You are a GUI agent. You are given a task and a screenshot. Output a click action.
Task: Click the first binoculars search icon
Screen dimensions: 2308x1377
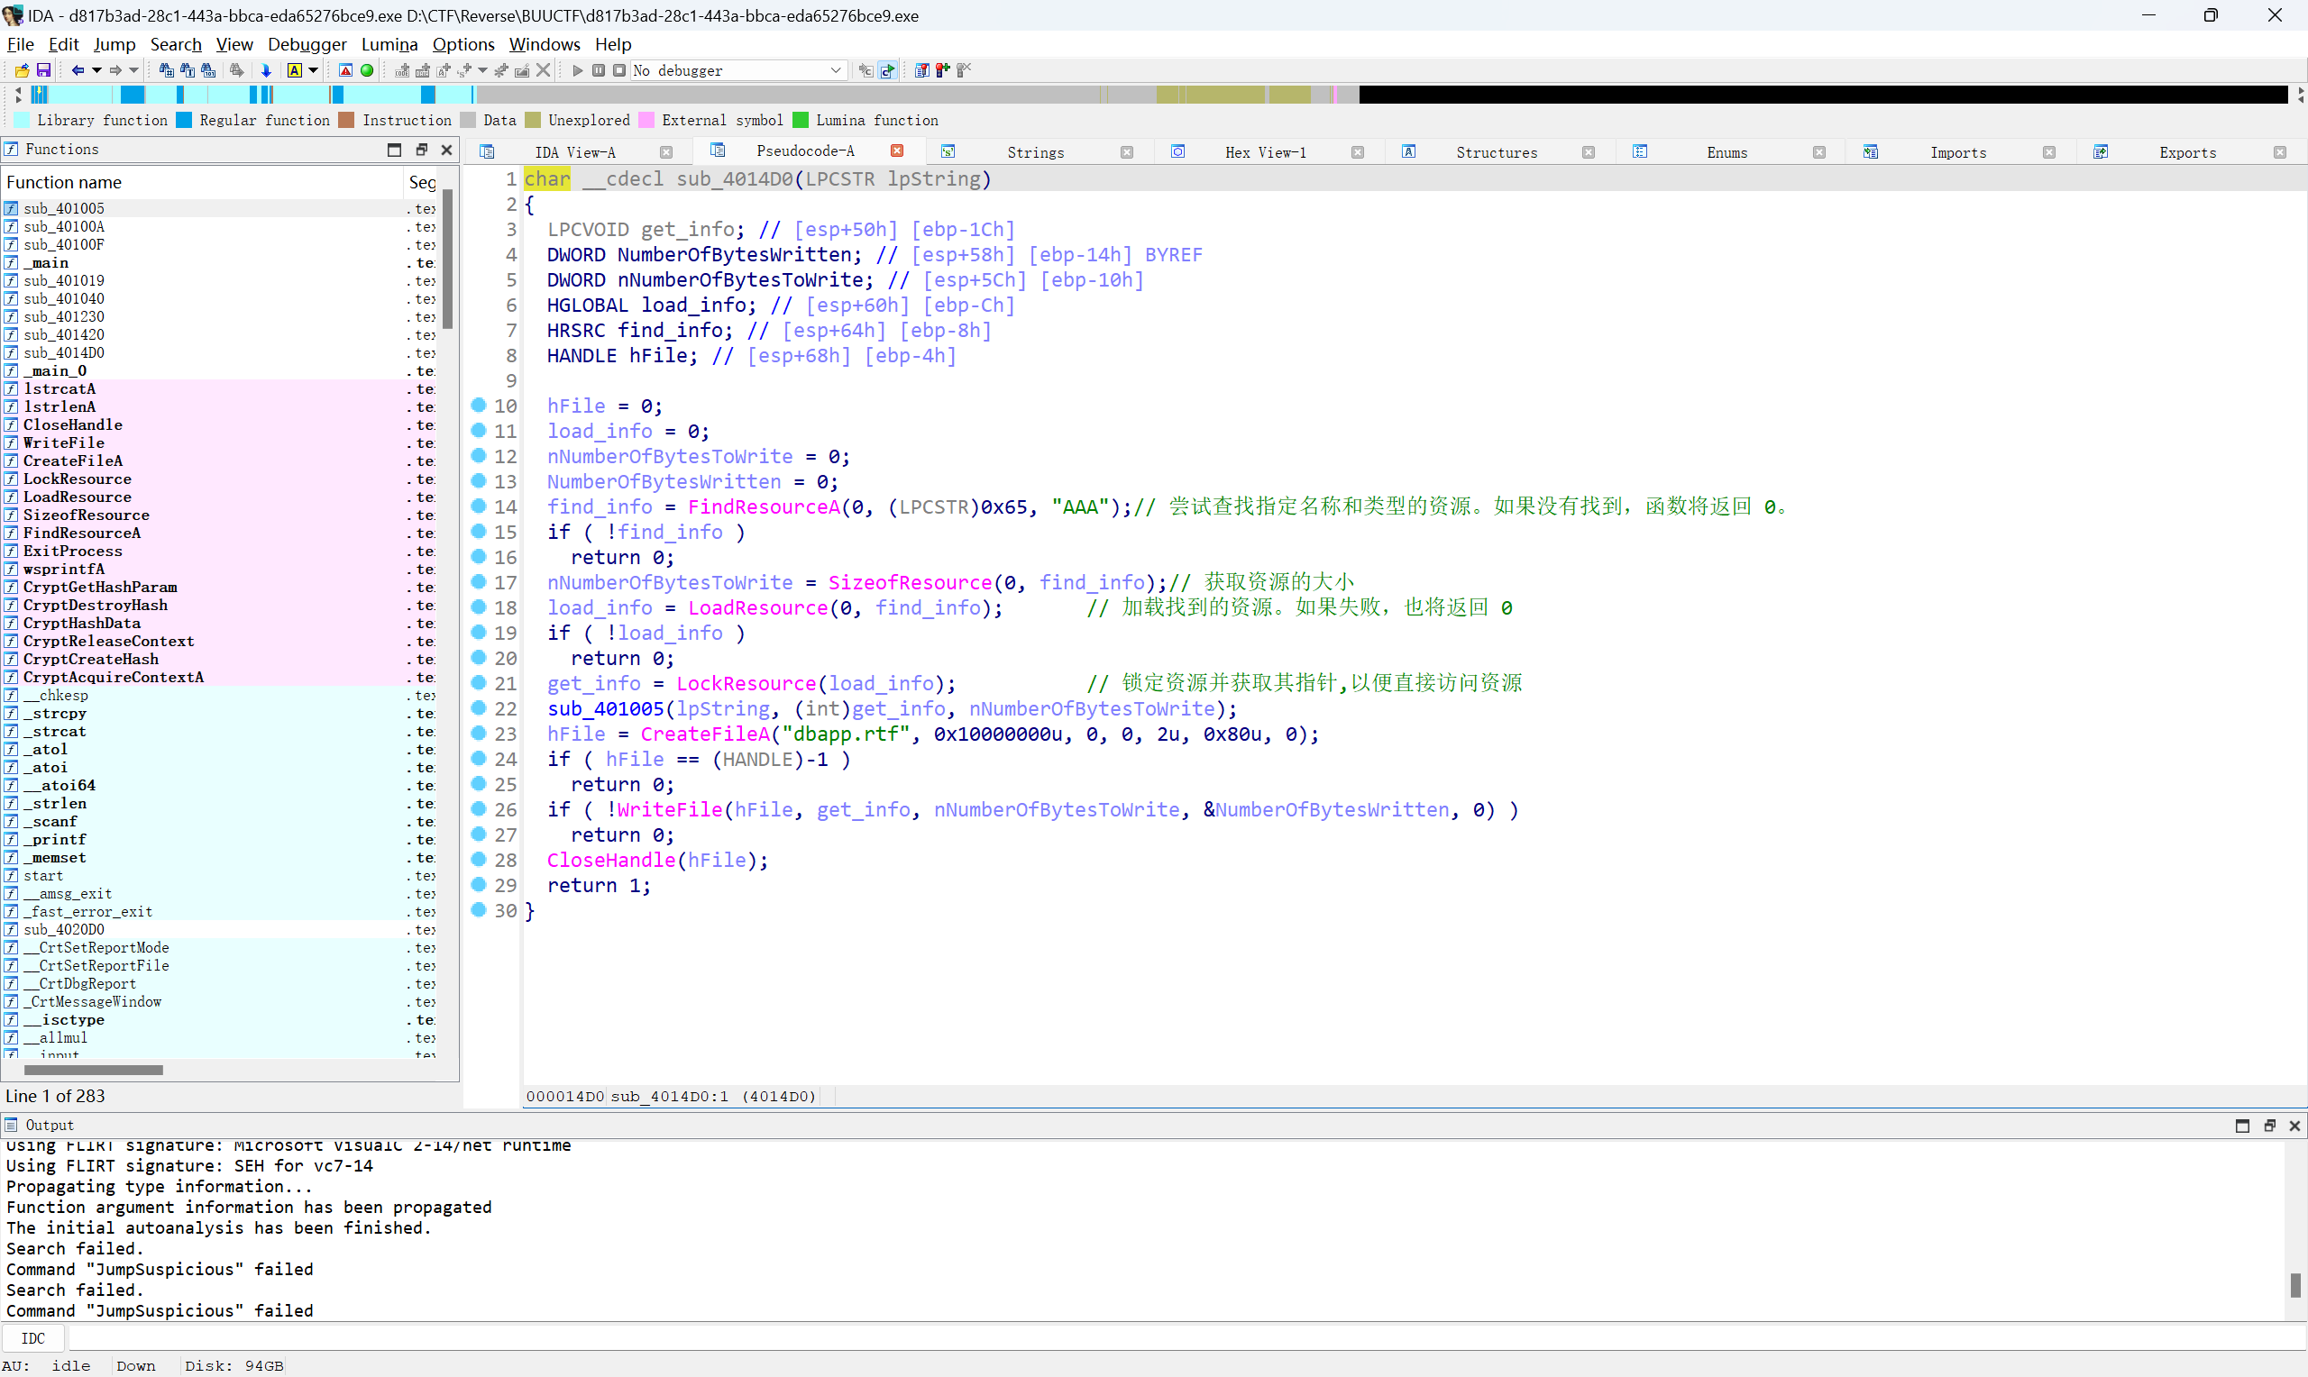pyautogui.click(x=166, y=70)
